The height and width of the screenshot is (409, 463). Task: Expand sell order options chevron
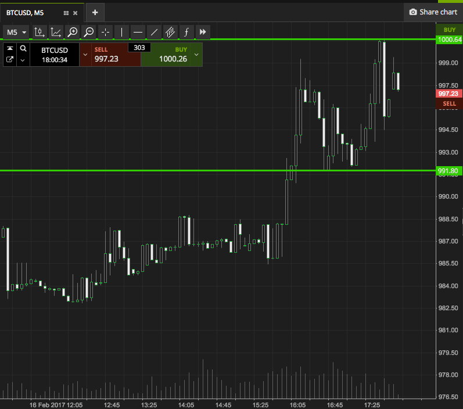click(85, 55)
